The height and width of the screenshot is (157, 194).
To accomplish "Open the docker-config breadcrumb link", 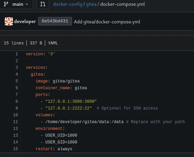I will point(68,4).
